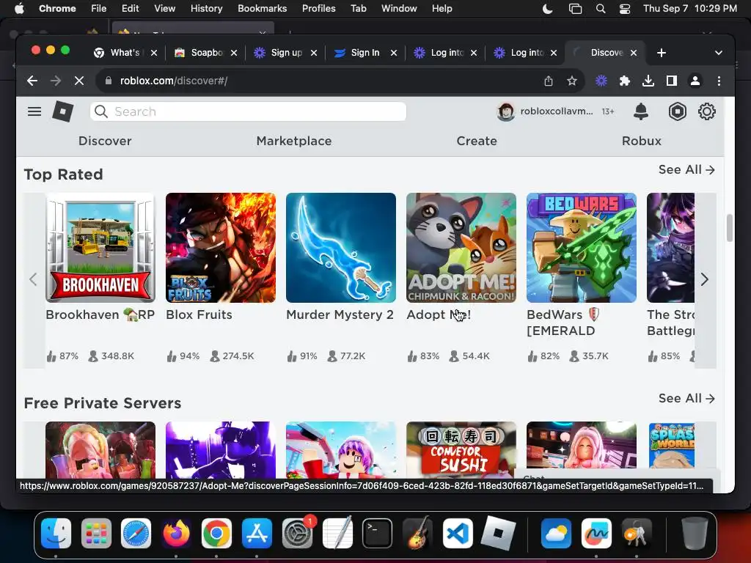The image size is (751, 563).
Task: Open Chrome's three-dot menu
Action: pos(719,81)
